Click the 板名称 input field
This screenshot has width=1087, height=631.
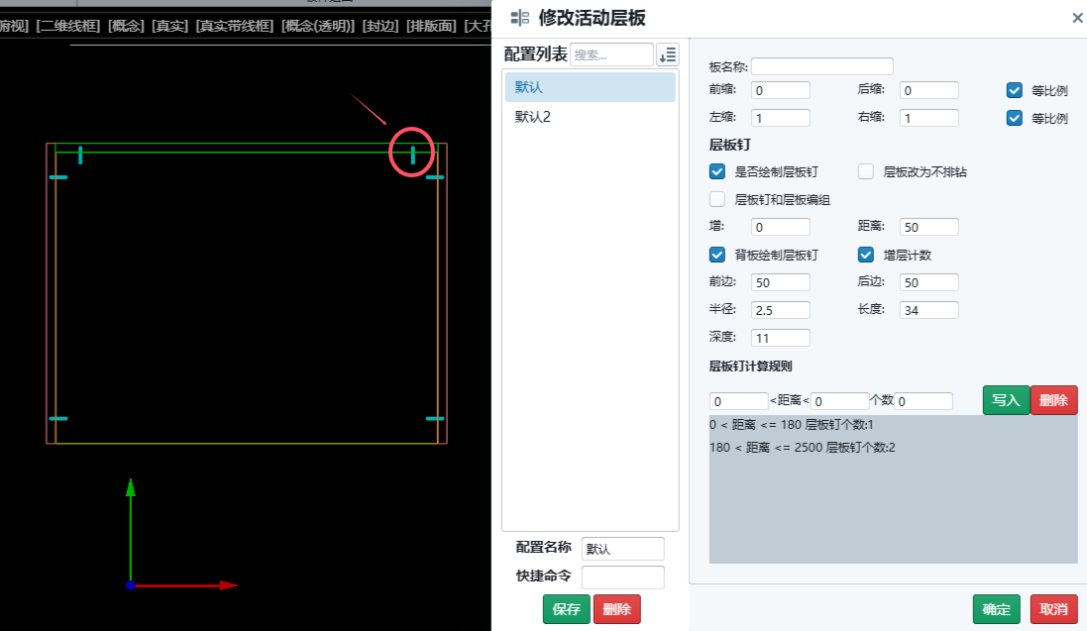click(x=821, y=66)
